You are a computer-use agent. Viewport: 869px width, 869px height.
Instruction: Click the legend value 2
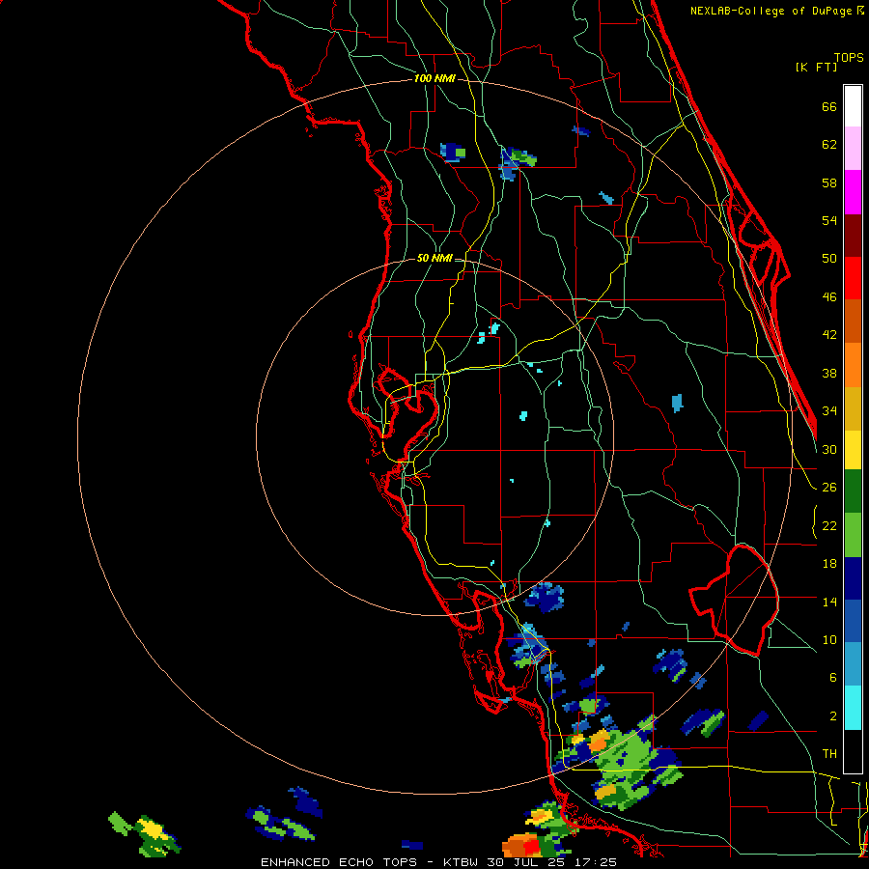[832, 715]
